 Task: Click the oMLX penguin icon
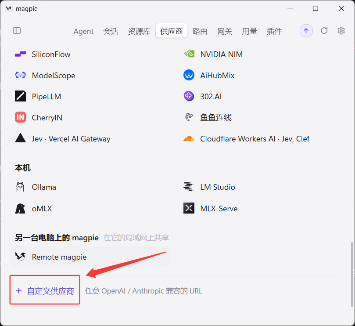[x=20, y=209]
